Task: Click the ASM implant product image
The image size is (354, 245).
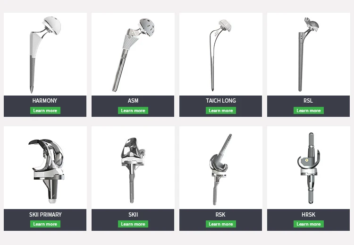Action: [133, 55]
